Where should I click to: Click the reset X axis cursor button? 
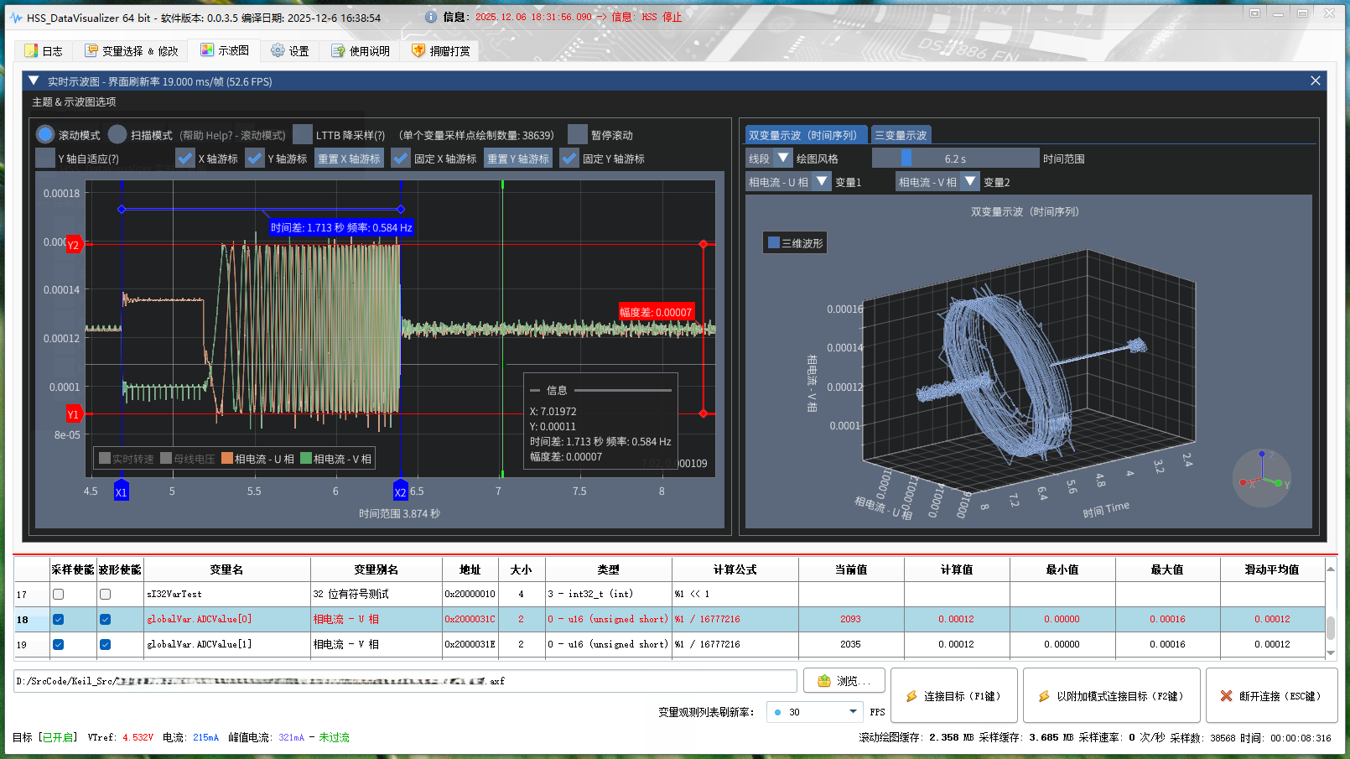tap(349, 159)
